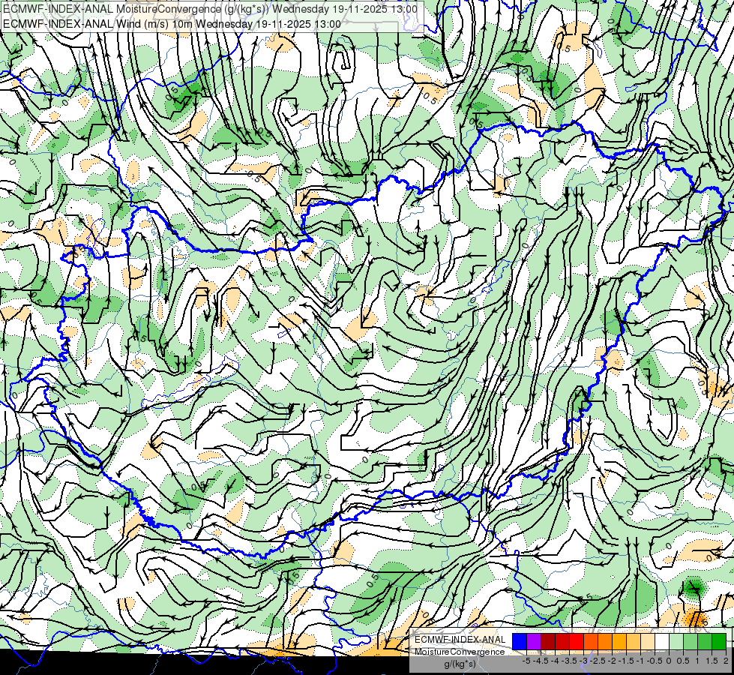Click the MoistureConvergence title line at top
Viewport: 734px width, 675px height.
click(x=210, y=9)
